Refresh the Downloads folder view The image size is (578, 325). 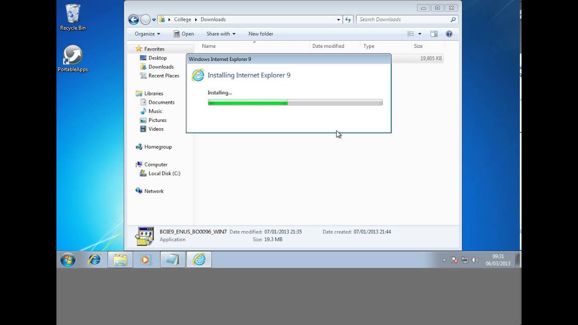click(x=348, y=19)
